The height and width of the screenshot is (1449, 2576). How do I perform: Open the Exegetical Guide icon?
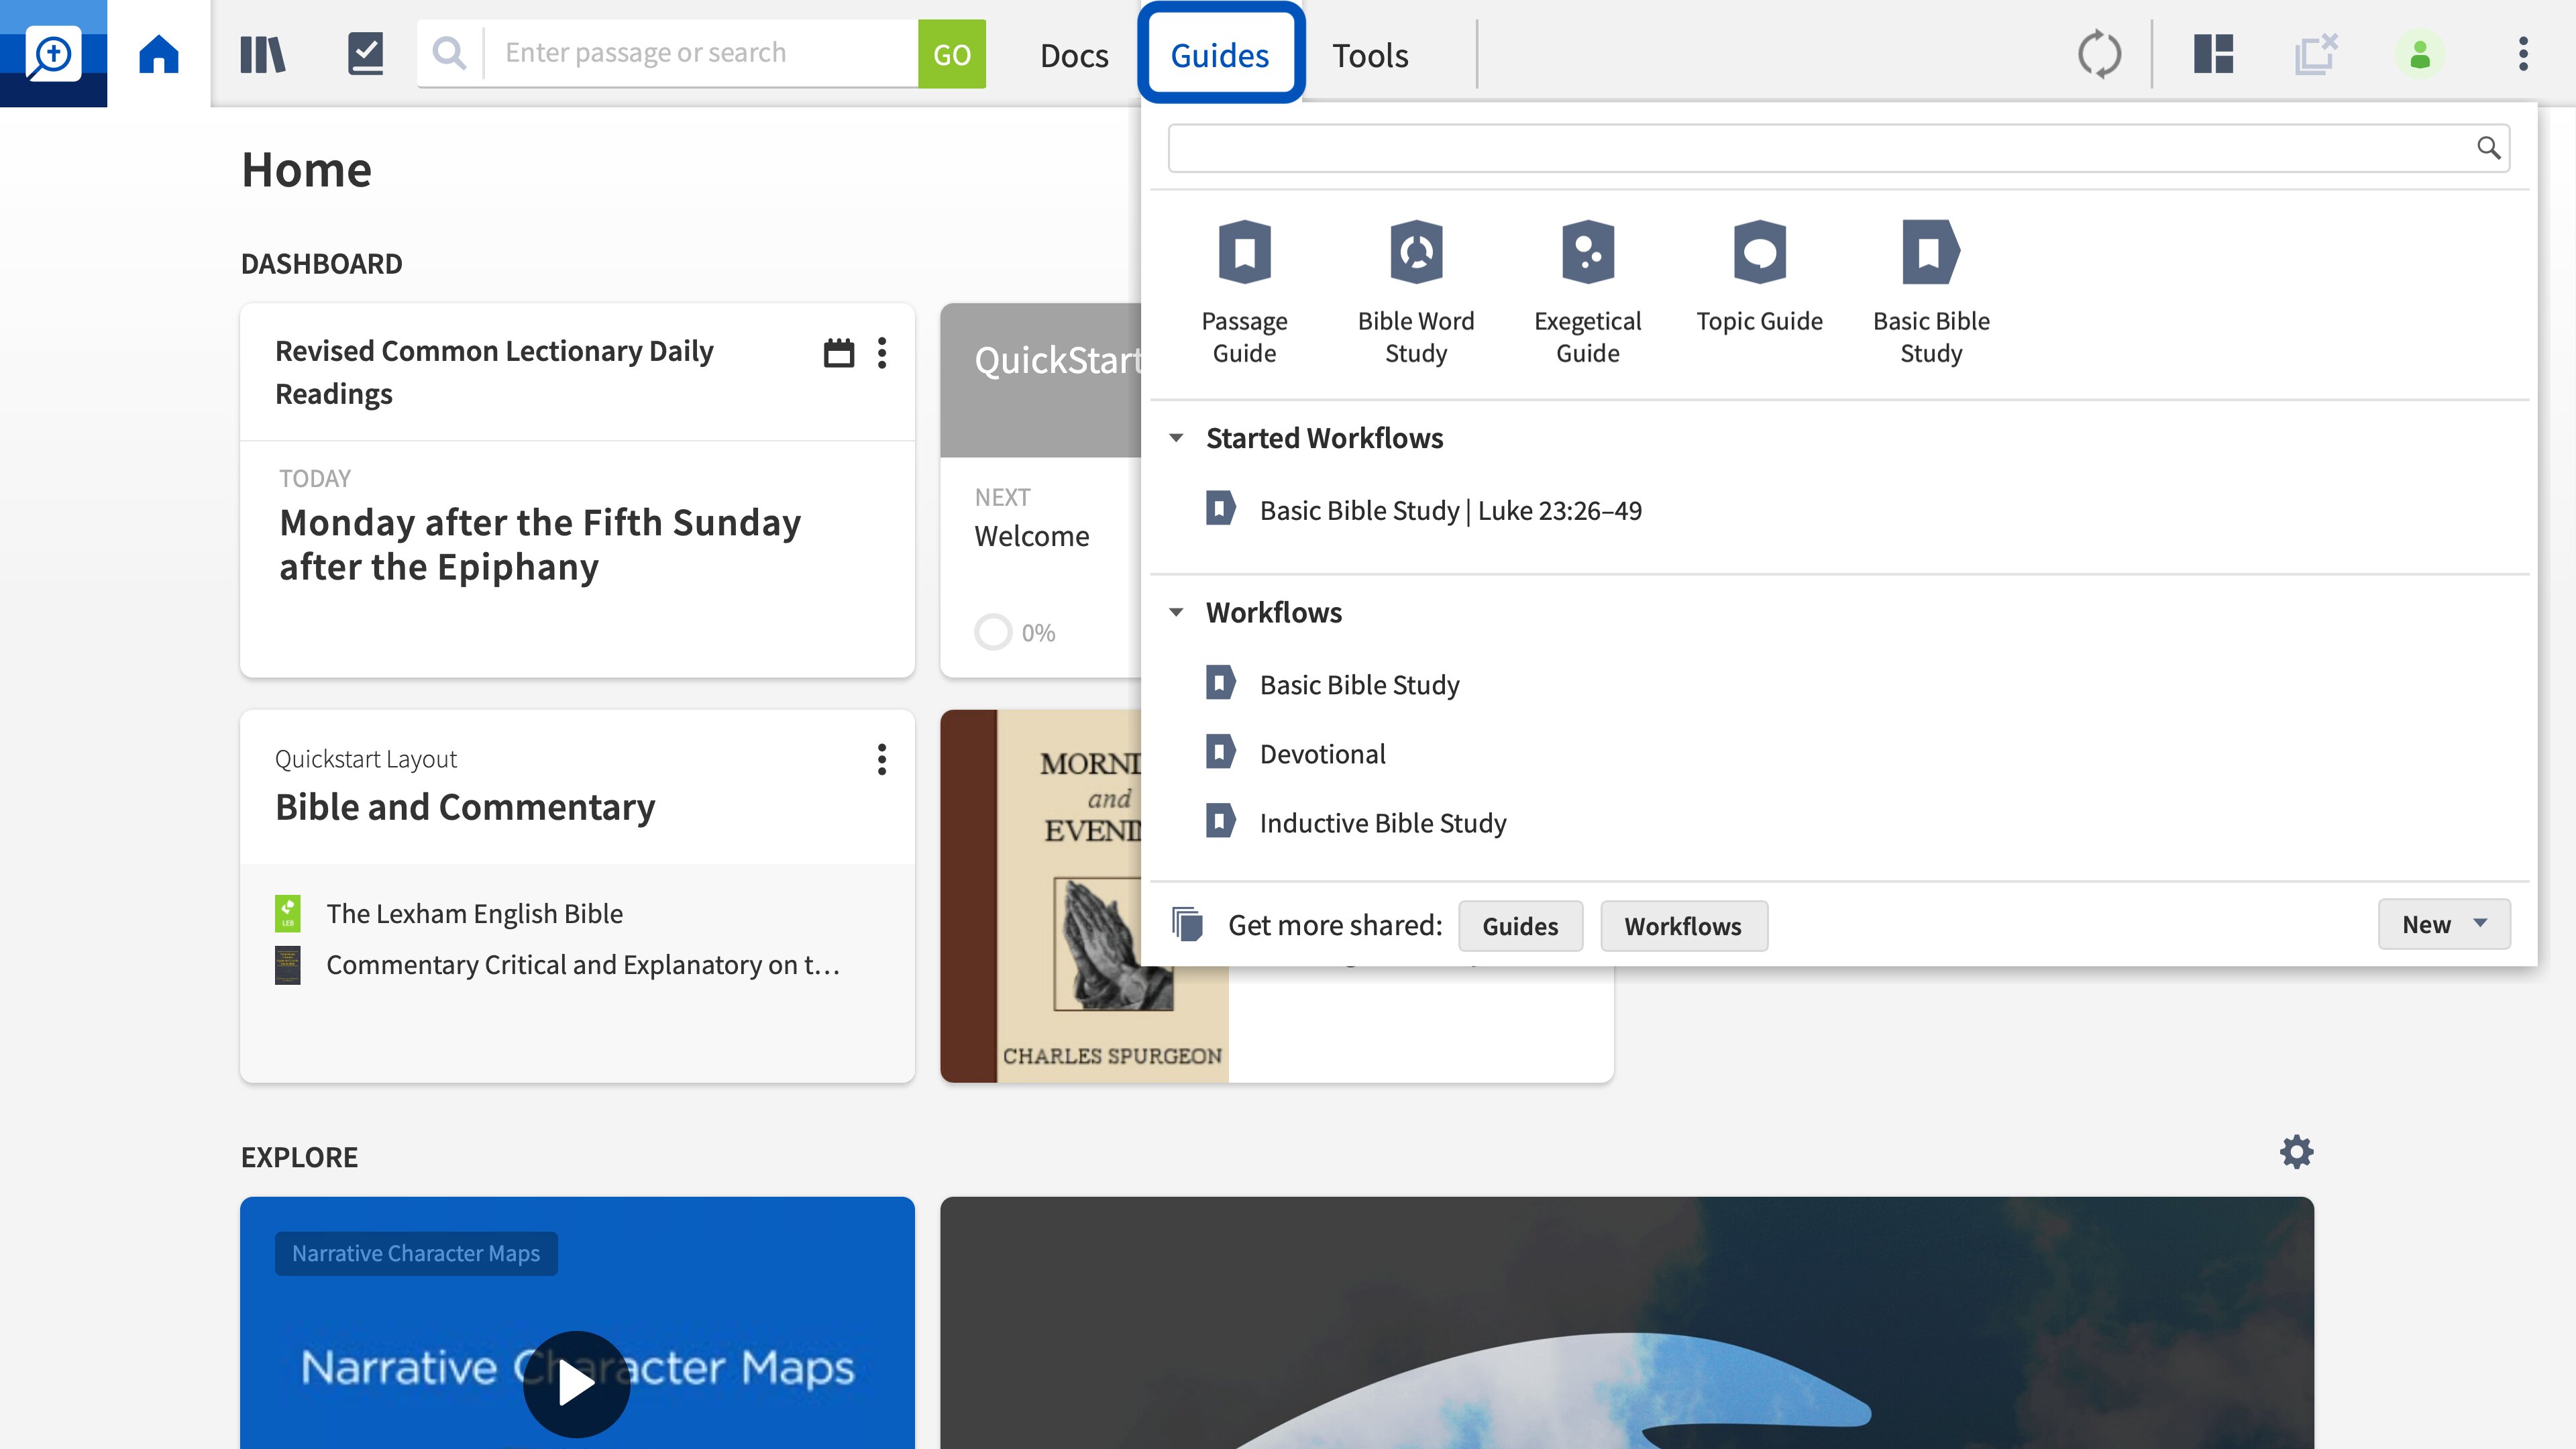[x=1588, y=252]
